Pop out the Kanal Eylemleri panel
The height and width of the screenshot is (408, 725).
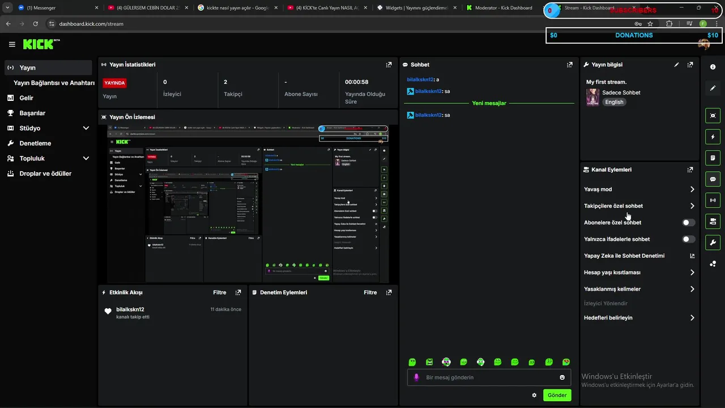(690, 169)
